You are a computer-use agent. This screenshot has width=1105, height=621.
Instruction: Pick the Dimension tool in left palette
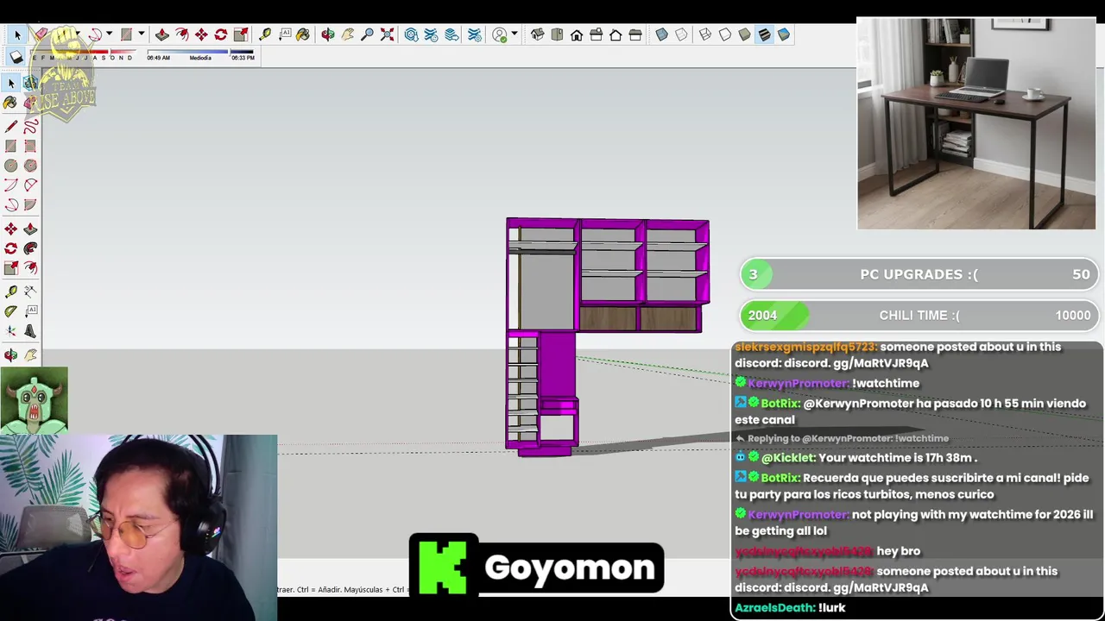coord(30,292)
